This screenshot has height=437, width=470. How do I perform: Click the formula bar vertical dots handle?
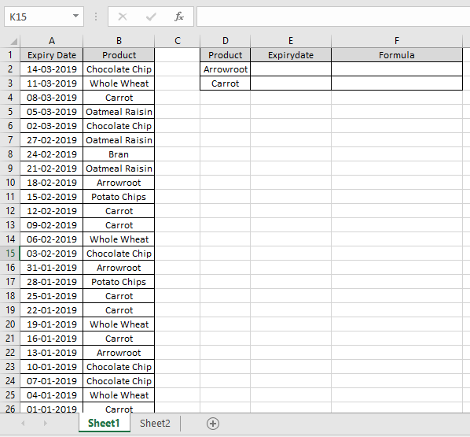[x=96, y=17]
